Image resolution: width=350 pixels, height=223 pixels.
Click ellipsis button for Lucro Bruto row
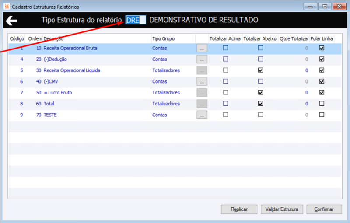pos(202,93)
